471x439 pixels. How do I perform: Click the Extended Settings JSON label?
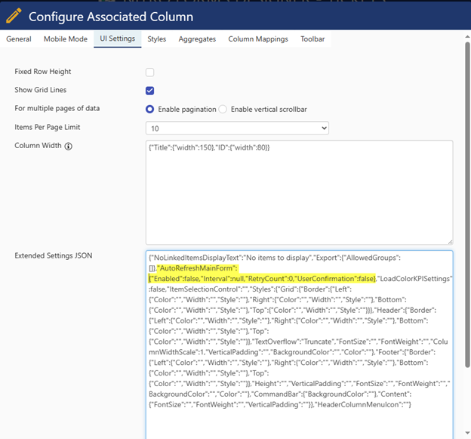click(53, 256)
